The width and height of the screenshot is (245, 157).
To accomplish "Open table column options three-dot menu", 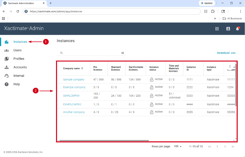I will pos(230,66).
